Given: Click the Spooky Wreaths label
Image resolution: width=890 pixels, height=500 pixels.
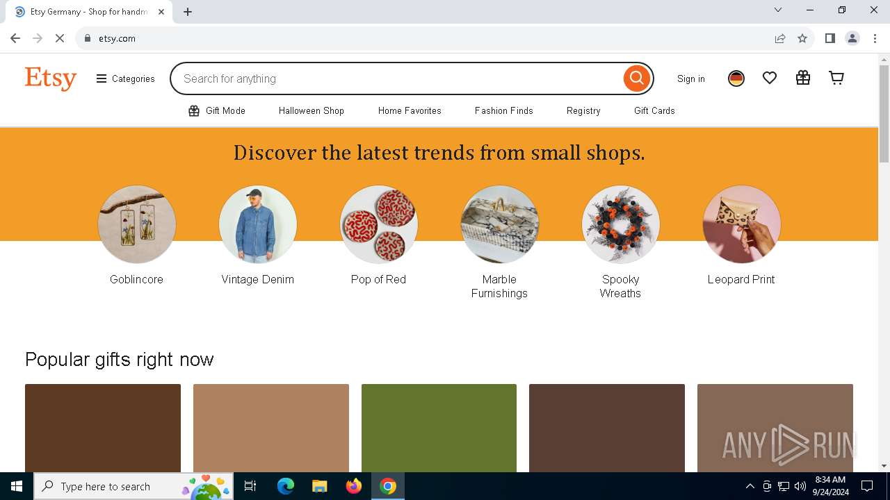Looking at the screenshot, I should (620, 286).
